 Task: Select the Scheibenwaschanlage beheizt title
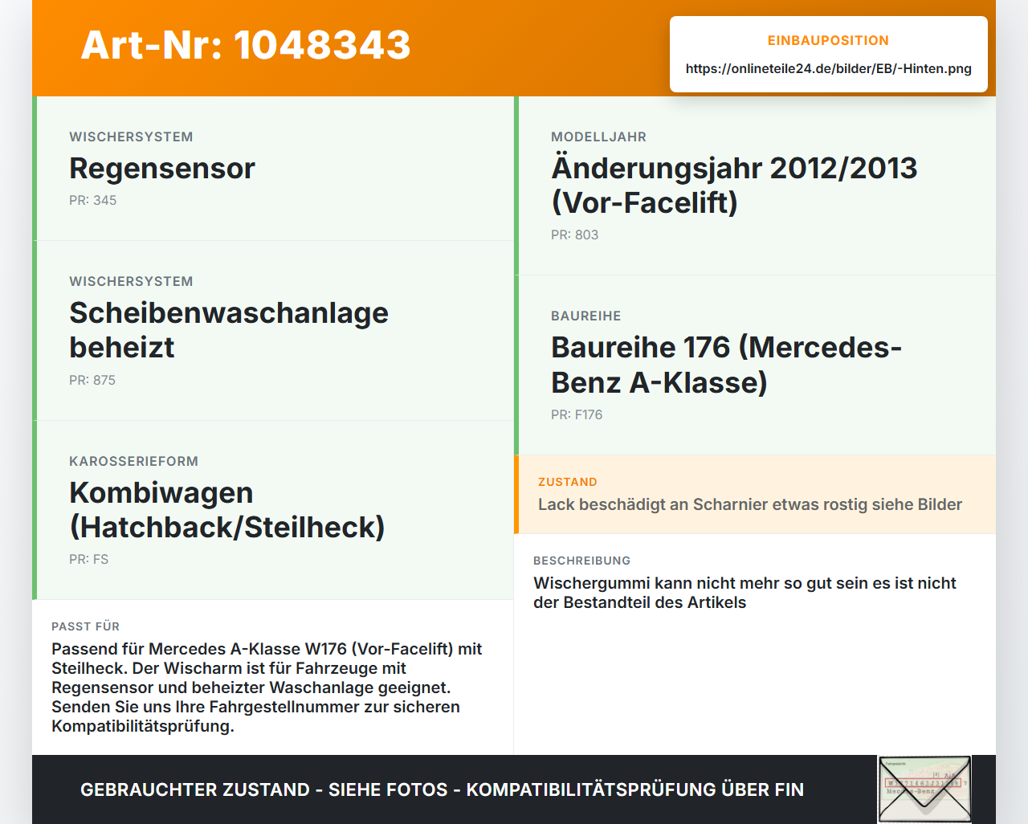(229, 330)
